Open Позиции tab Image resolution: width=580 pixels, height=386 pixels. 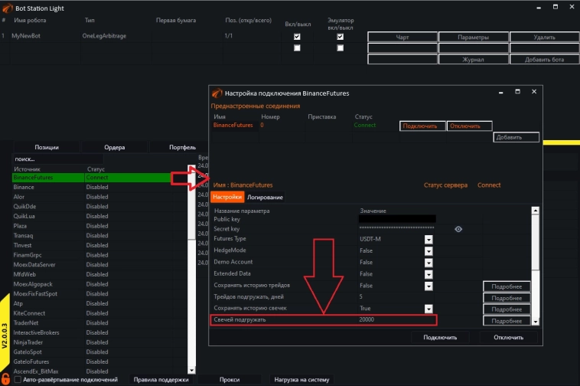pos(47,147)
